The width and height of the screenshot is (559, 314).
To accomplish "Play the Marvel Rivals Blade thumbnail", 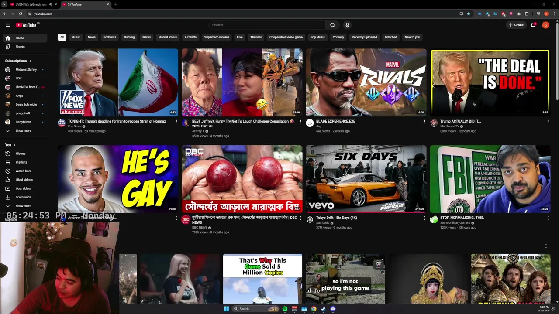I will [366, 82].
